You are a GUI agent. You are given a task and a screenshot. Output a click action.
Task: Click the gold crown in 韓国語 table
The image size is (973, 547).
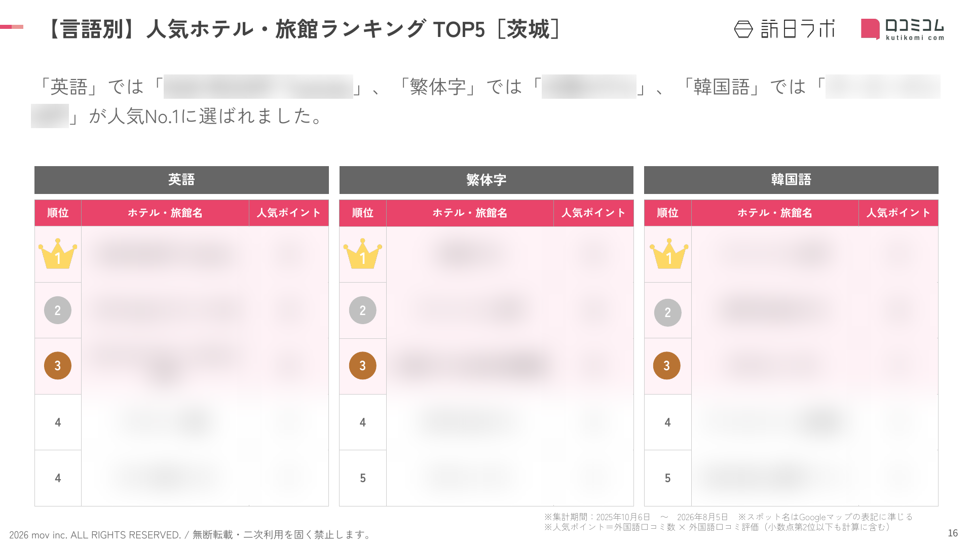pyautogui.click(x=668, y=254)
